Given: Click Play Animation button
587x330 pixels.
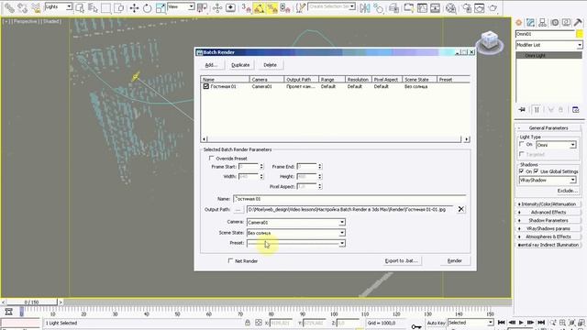Looking at the screenshot, I should pos(521,323).
